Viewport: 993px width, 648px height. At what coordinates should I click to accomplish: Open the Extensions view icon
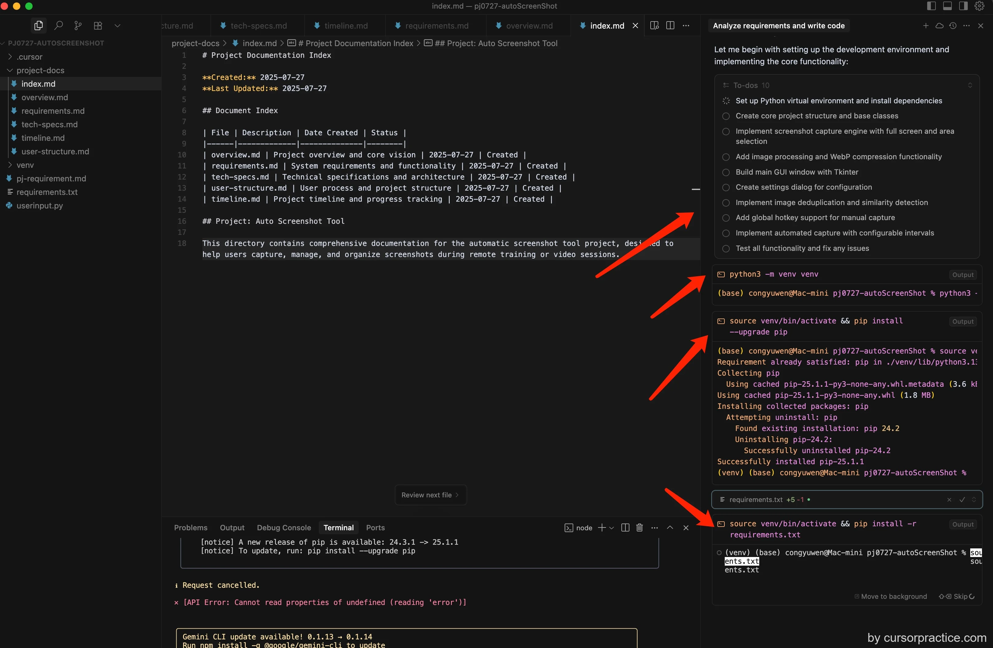tap(98, 26)
